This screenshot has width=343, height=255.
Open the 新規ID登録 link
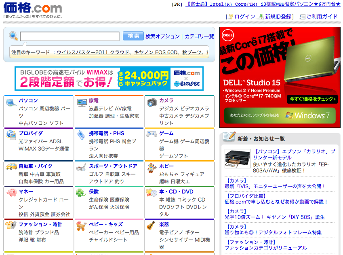click(x=278, y=17)
